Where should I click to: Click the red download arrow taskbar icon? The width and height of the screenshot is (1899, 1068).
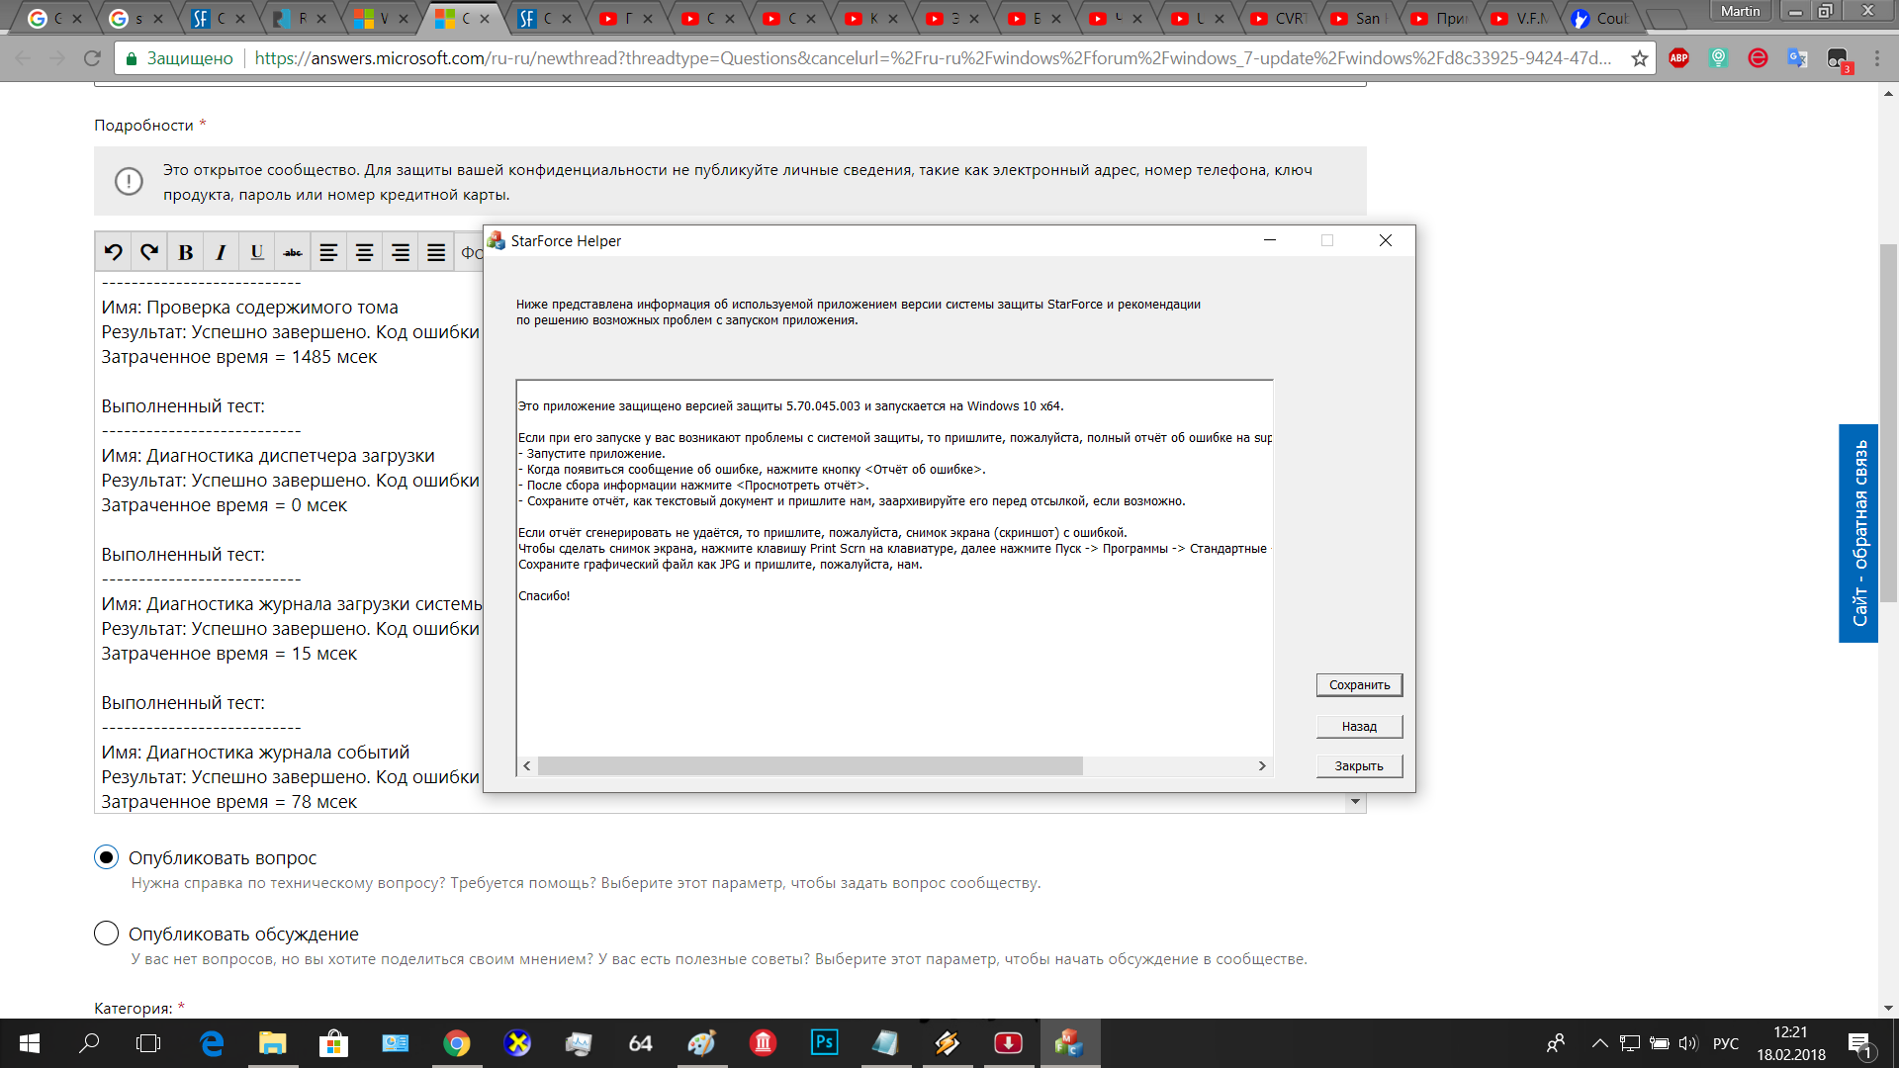1008,1043
